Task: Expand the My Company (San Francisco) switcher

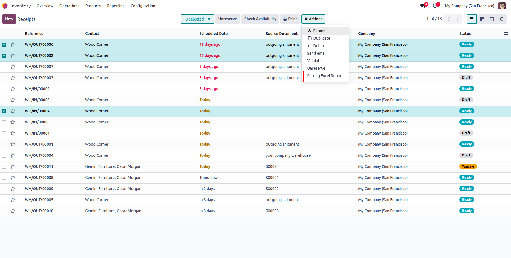Action: (x=469, y=6)
